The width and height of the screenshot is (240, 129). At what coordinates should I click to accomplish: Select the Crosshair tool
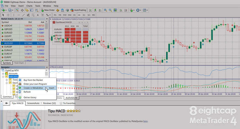coord(8,15)
